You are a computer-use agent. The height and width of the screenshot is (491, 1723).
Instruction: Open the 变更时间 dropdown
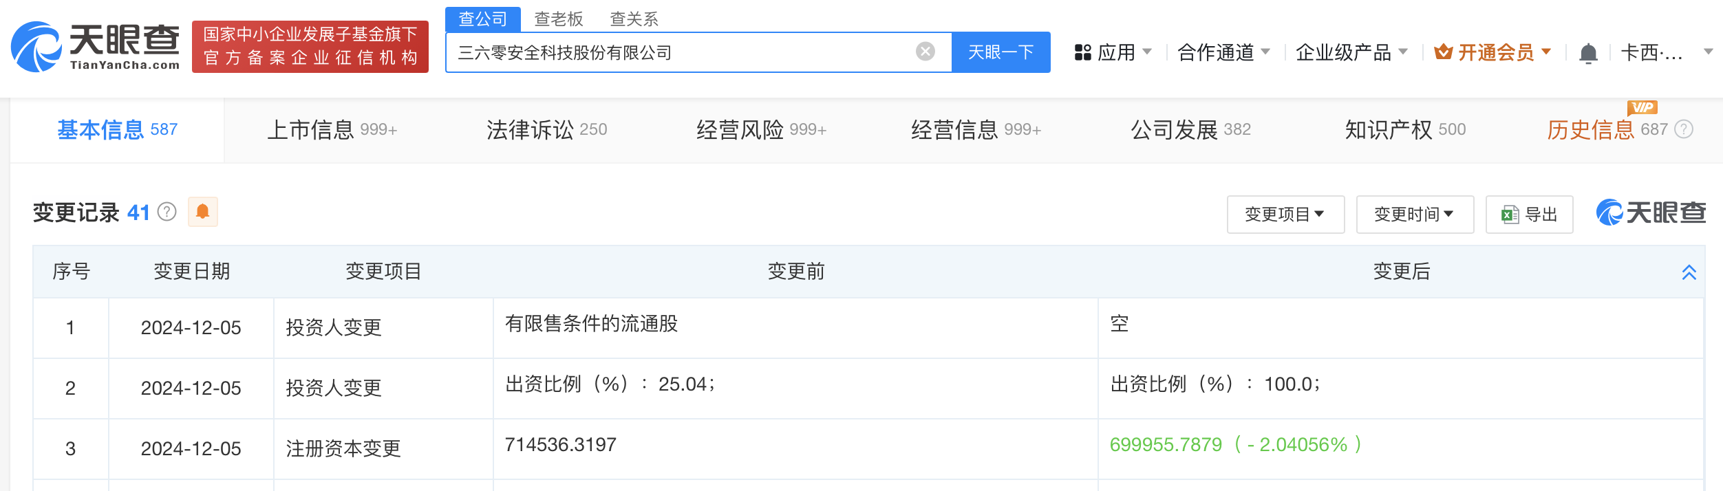point(1415,215)
